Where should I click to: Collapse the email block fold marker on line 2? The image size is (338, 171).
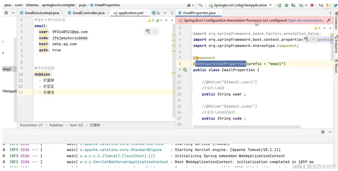pyautogui.click(x=33, y=26)
